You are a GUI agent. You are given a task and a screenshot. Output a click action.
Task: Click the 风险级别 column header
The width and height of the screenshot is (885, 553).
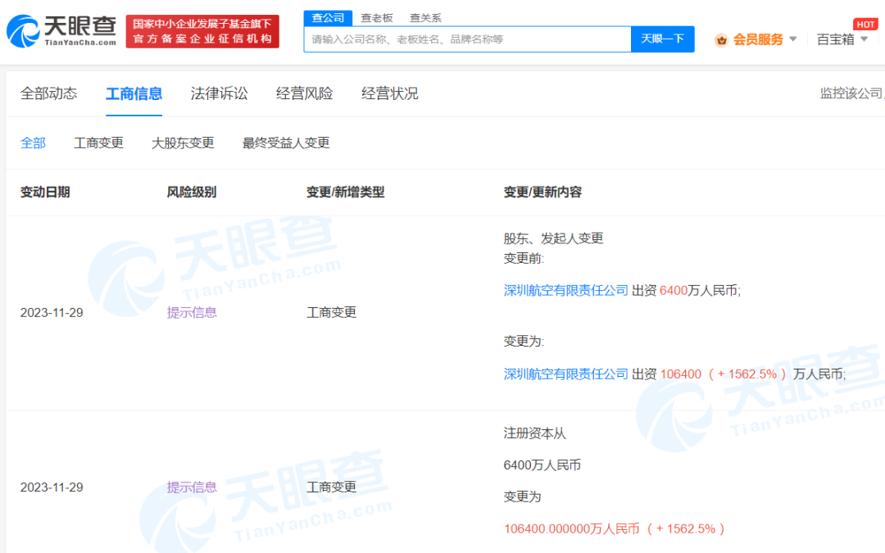pos(191,193)
